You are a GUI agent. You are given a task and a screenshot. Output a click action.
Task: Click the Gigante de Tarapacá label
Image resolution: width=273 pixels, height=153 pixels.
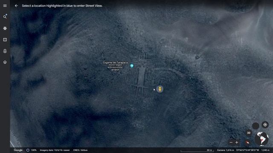115,62
